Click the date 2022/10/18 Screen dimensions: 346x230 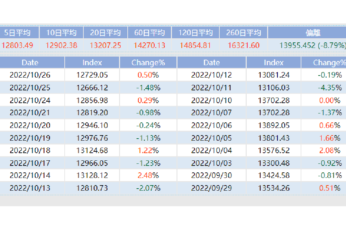click(x=30, y=150)
